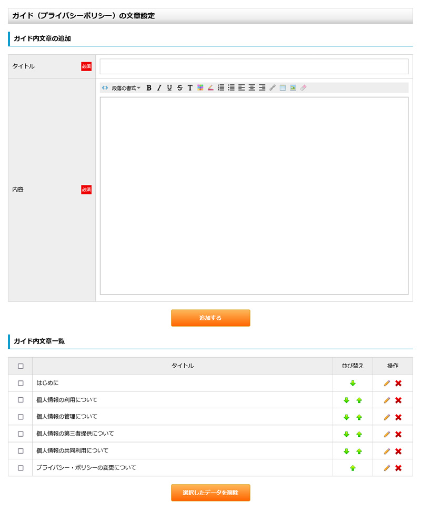
Task: Toggle bold formatting in the editor toolbar
Action: click(149, 88)
